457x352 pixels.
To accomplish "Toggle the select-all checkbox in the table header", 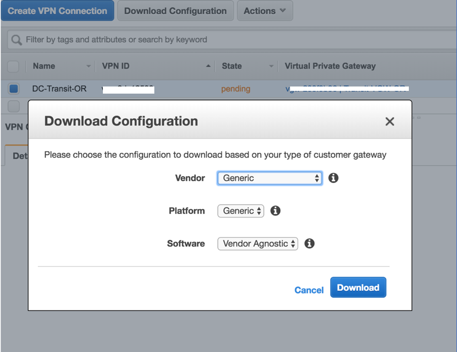I will click(x=13, y=66).
